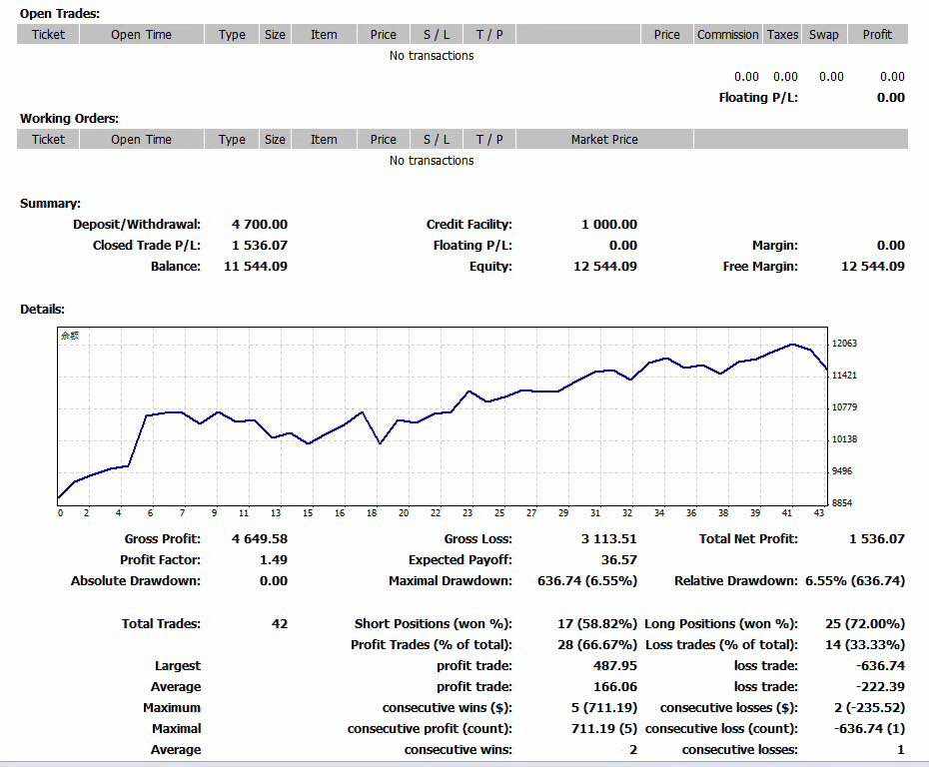Select the Balance value "11 544.09"

coord(256,267)
